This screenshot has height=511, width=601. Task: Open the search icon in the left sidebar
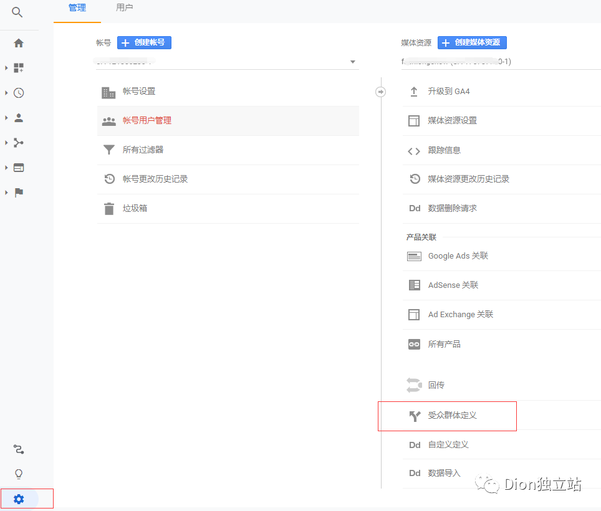tap(19, 11)
